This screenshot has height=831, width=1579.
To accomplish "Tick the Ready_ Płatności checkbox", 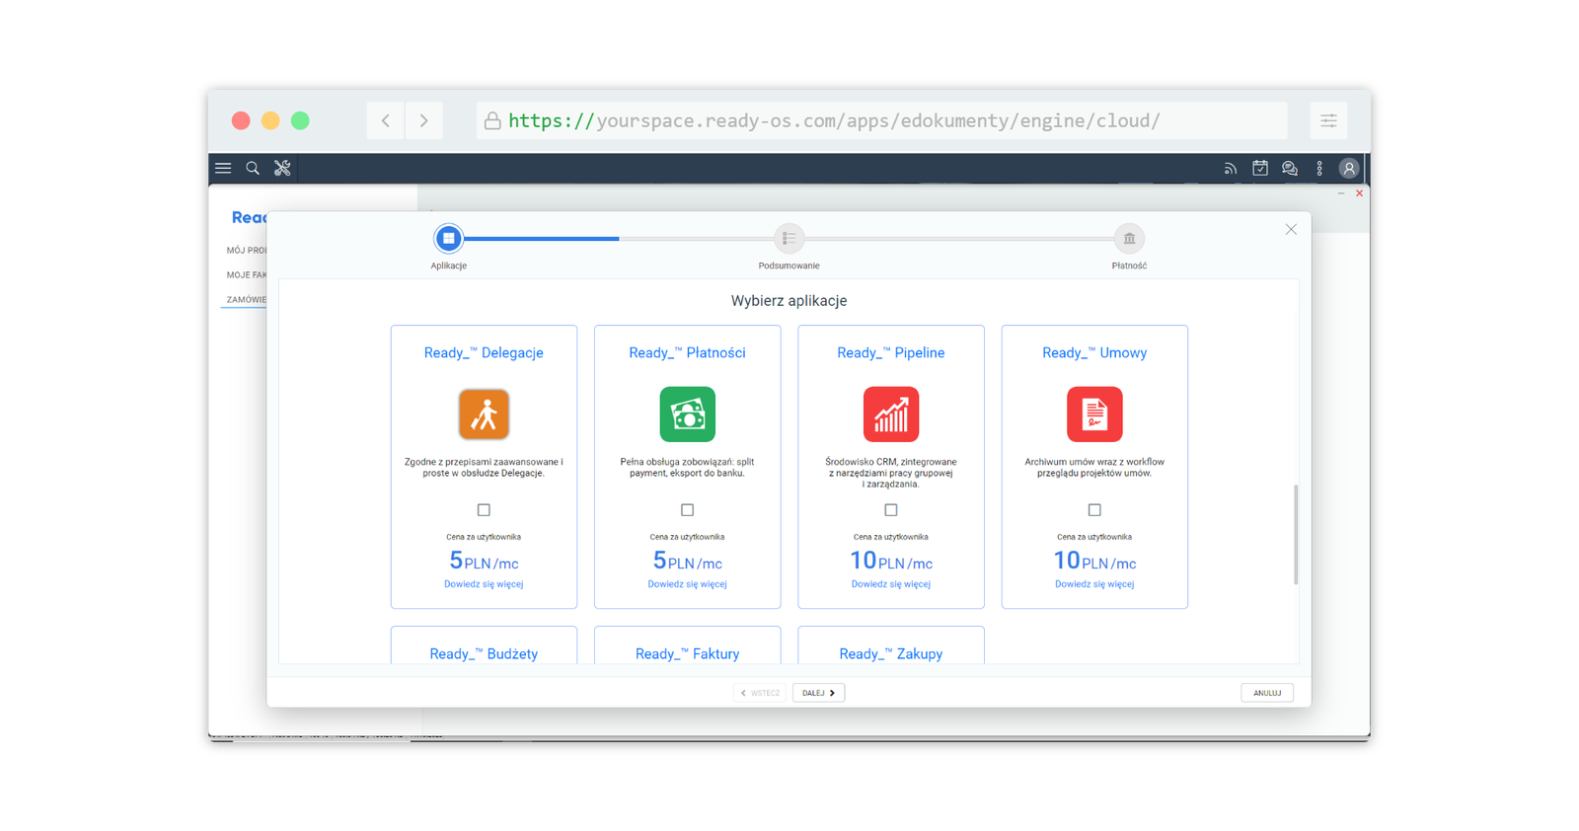I will click(x=688, y=510).
